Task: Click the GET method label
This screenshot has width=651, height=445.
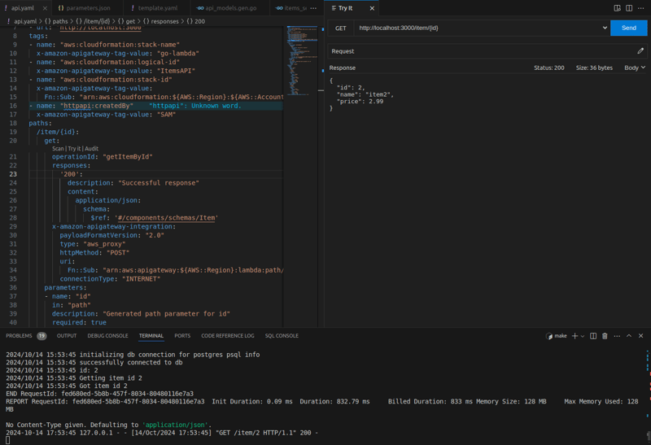Action: point(340,28)
